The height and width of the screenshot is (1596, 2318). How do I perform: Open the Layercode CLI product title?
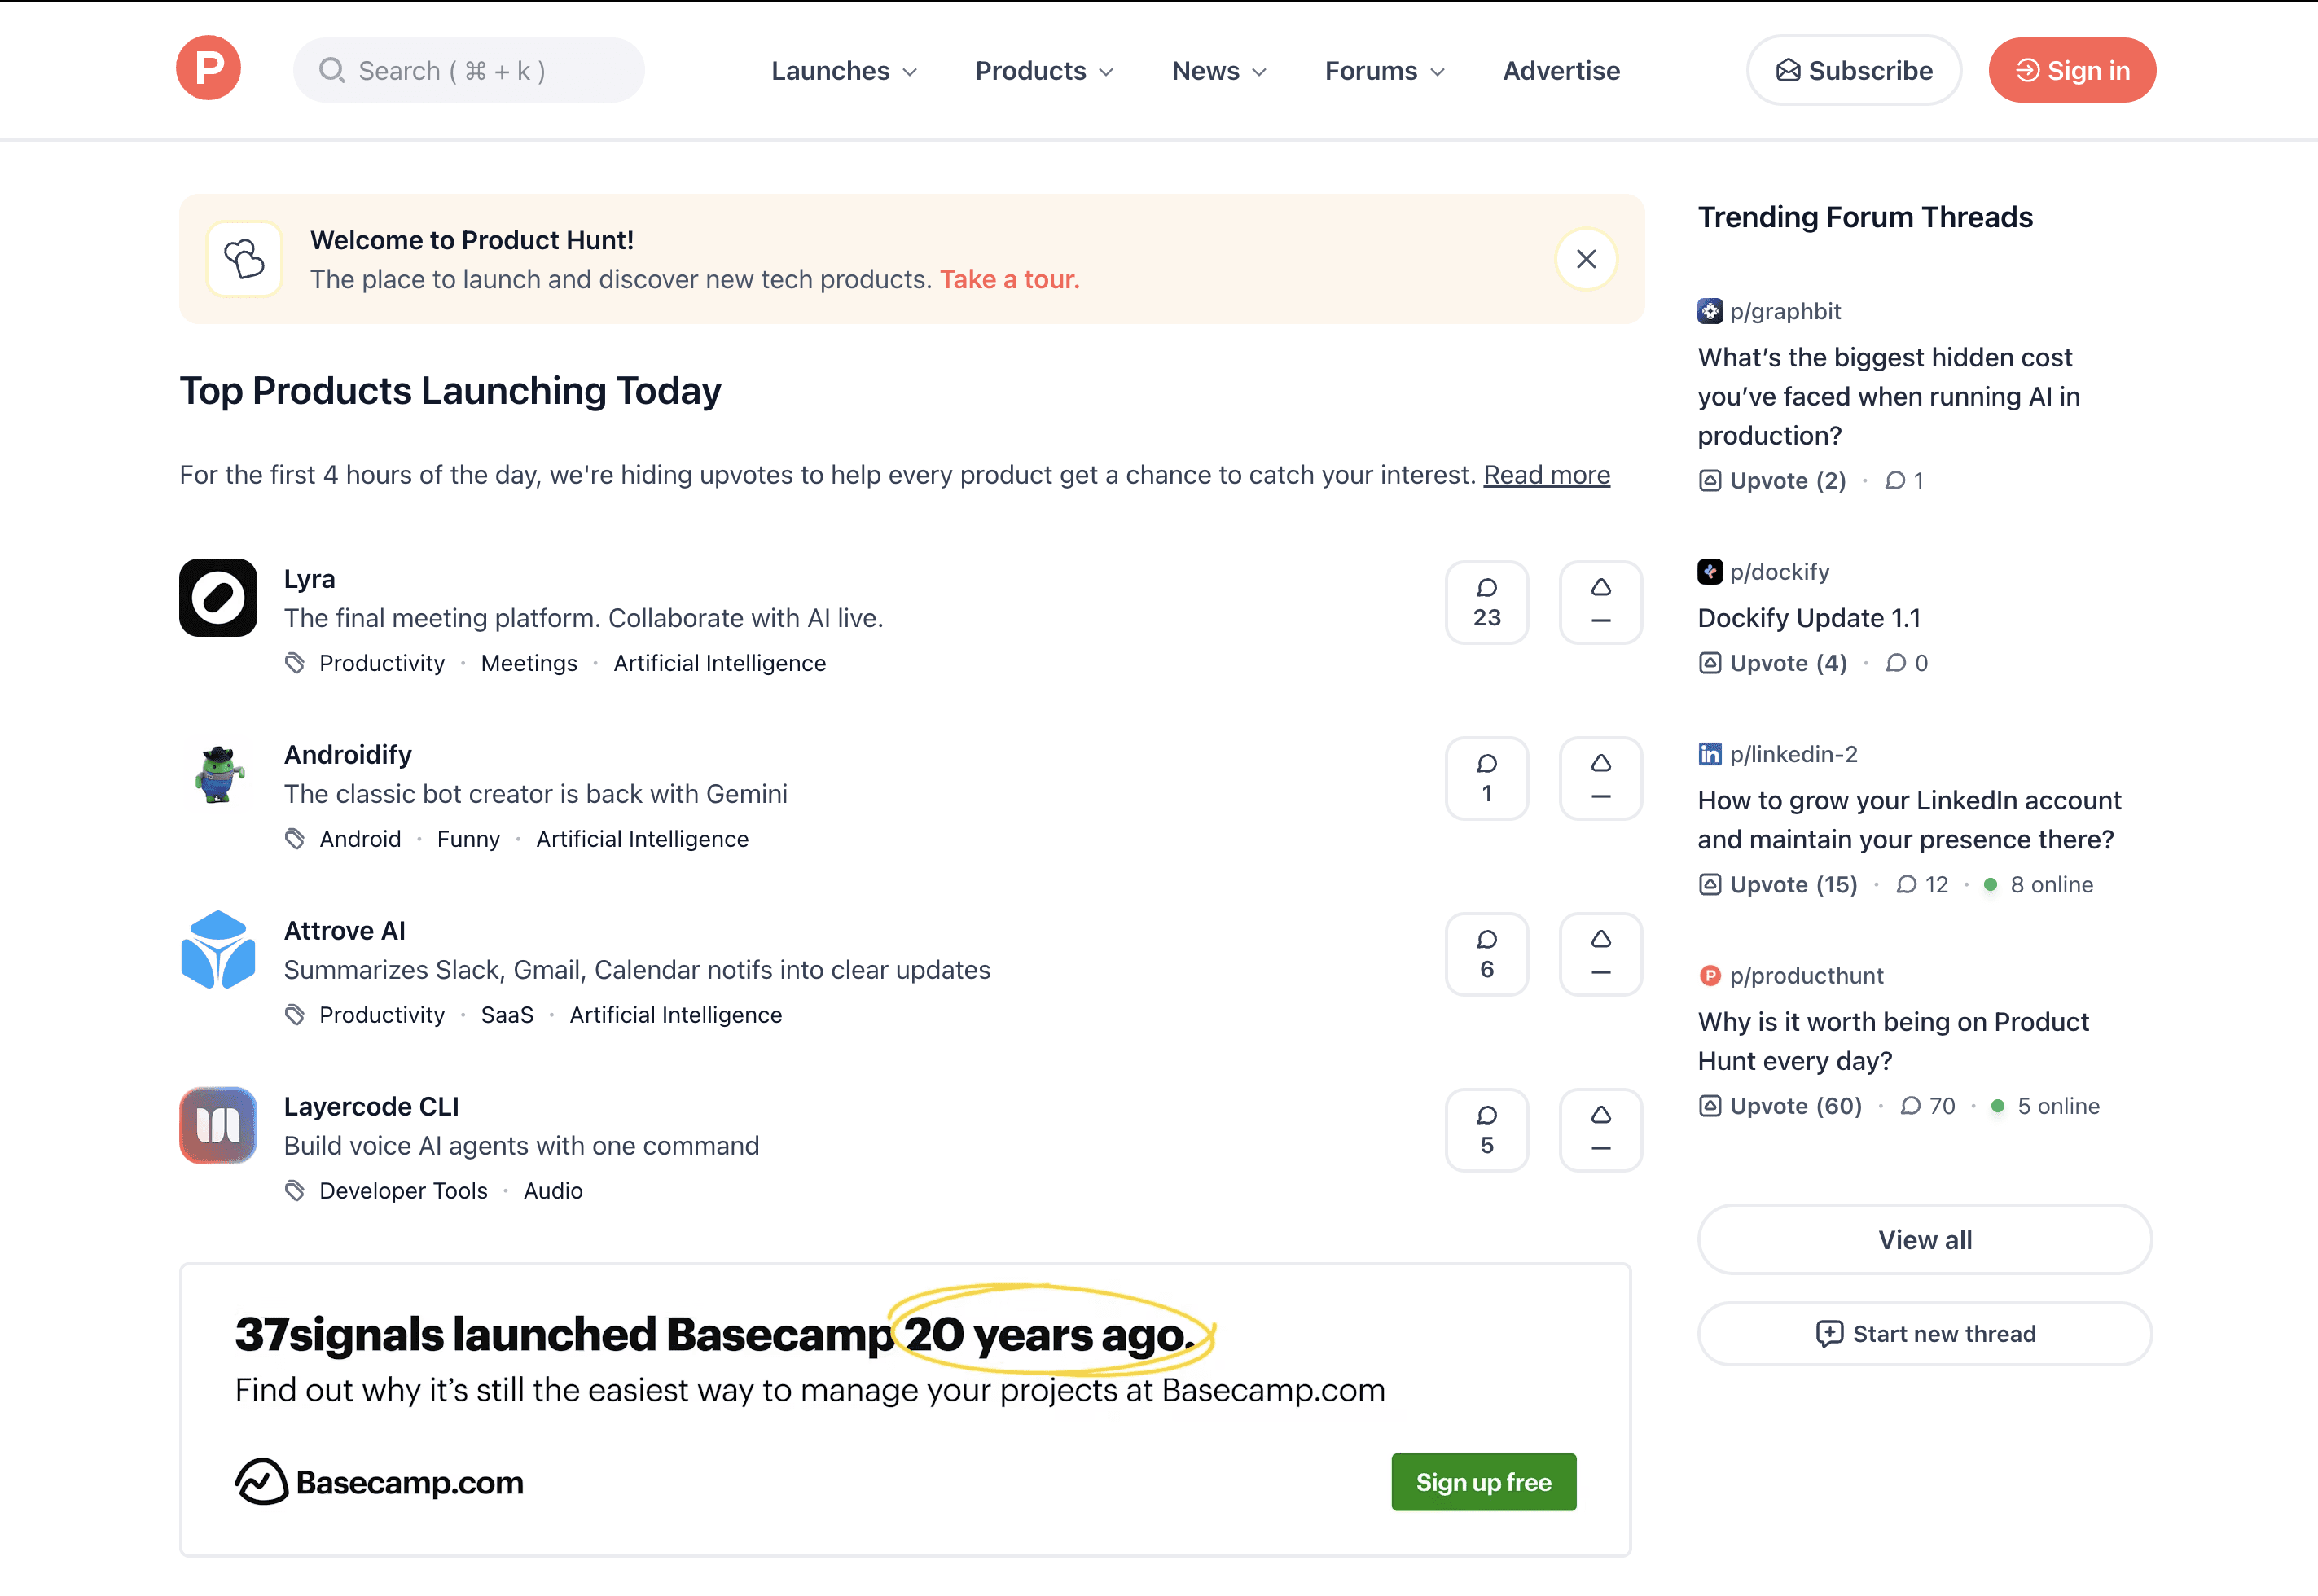click(371, 1107)
